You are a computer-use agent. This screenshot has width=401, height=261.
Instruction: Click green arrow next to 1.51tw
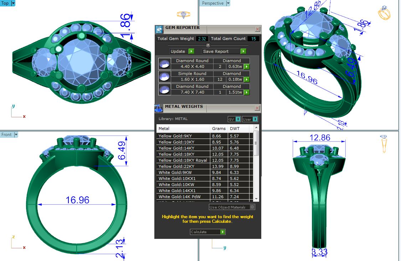[x=246, y=92]
